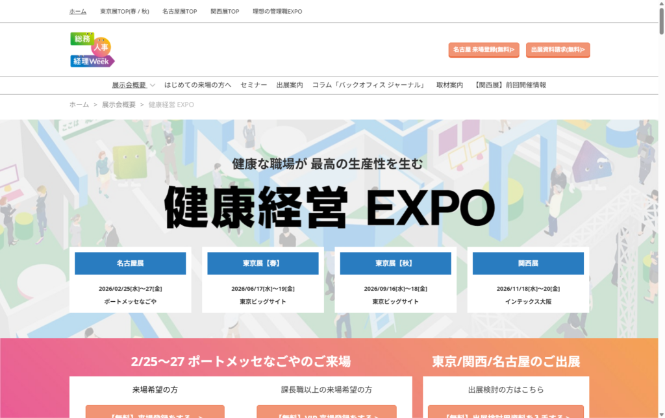
Task: Select 取材案内 in the navigation menu
Action: [x=449, y=85]
